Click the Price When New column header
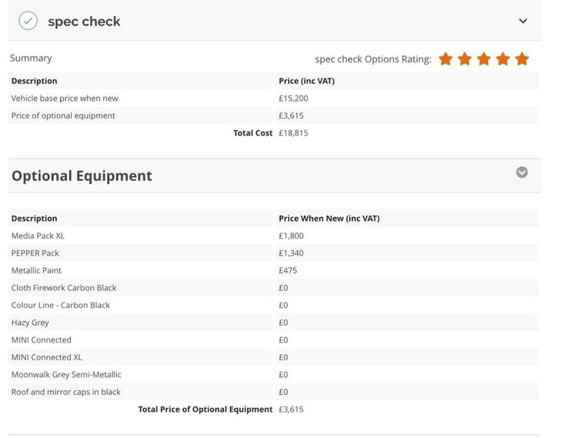The height and width of the screenshot is (438, 584). coord(329,219)
